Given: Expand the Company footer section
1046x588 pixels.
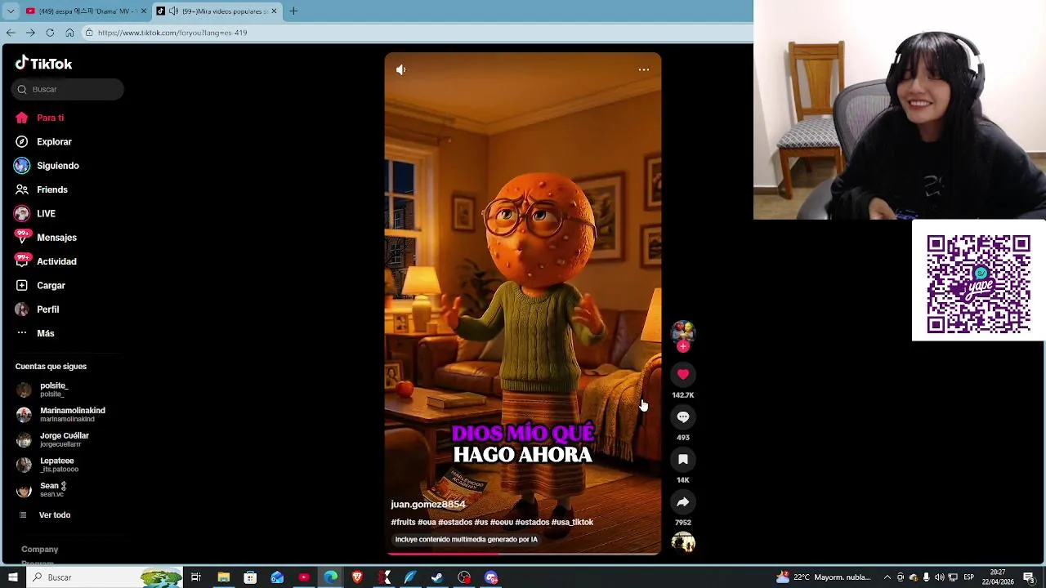Looking at the screenshot, I should (39, 550).
